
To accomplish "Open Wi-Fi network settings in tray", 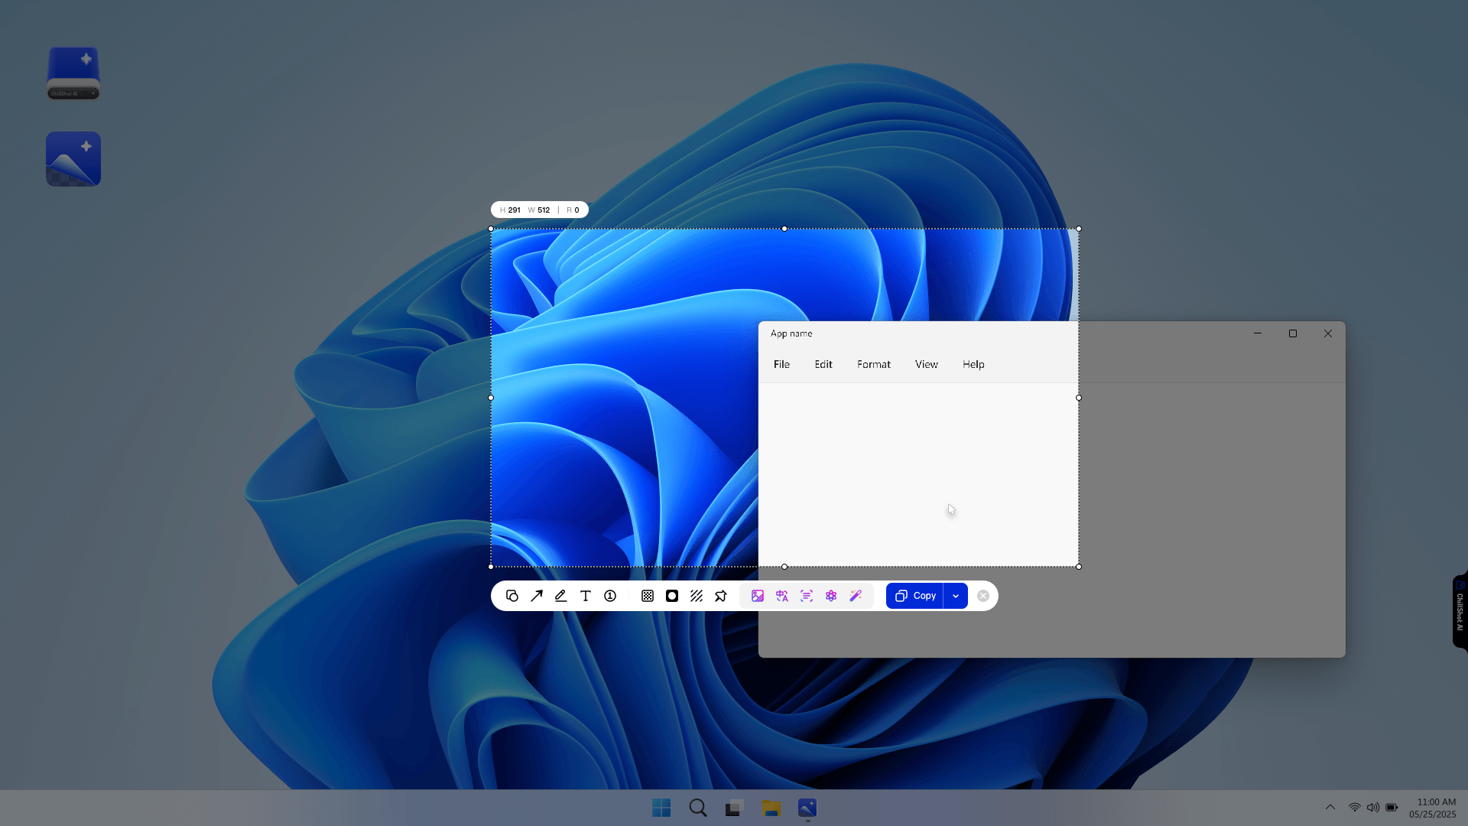I will (1355, 808).
